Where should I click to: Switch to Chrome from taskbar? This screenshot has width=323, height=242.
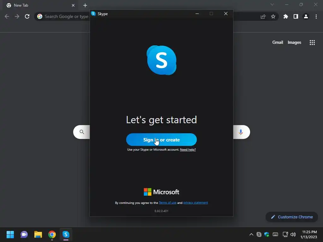pos(52,234)
